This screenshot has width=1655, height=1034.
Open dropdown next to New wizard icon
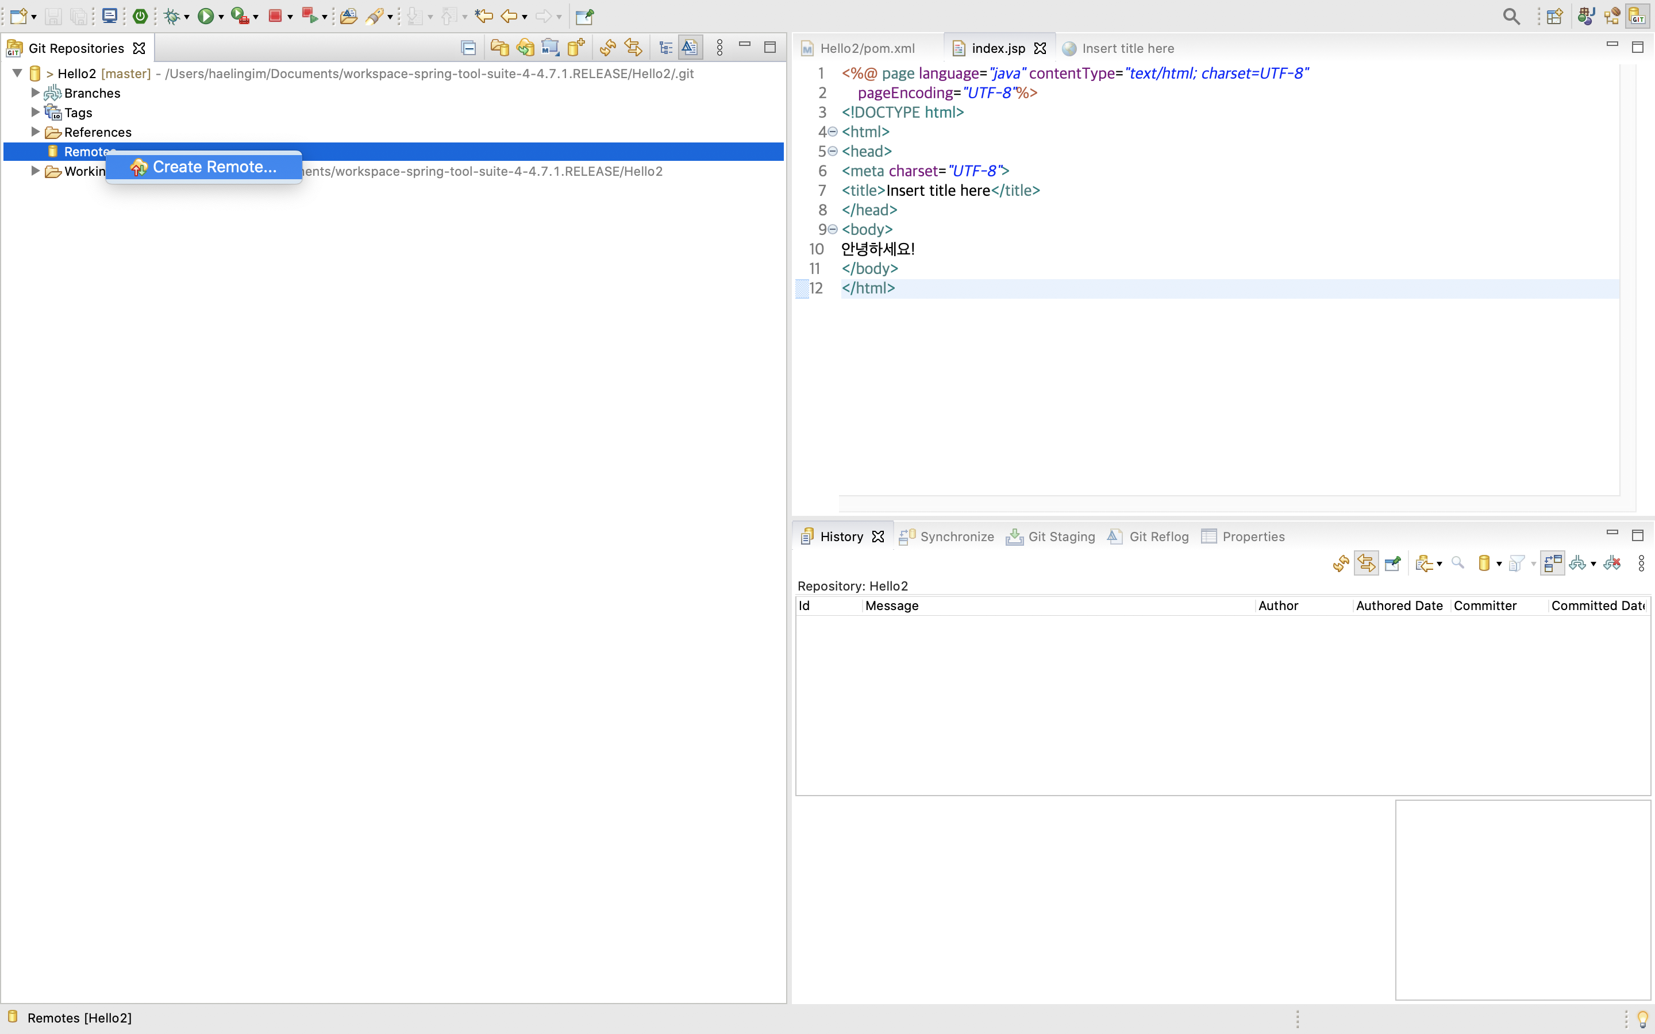tap(33, 17)
